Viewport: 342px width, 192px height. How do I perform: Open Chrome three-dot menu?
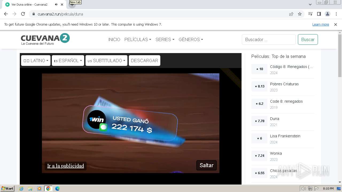(x=336, y=14)
